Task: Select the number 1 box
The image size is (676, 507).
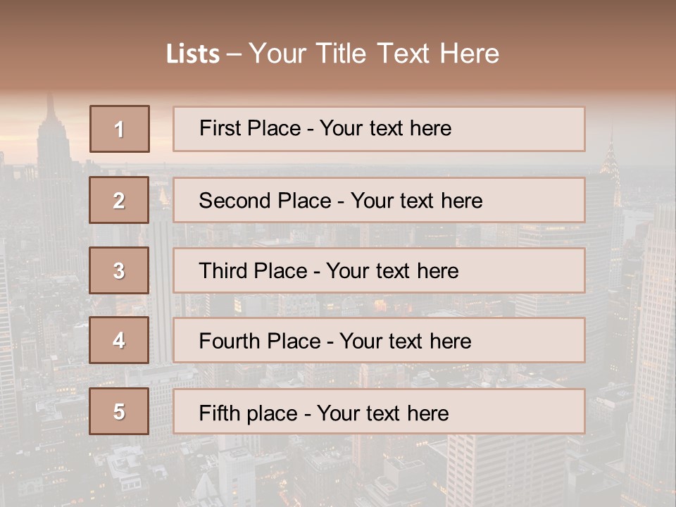Action: [x=119, y=129]
